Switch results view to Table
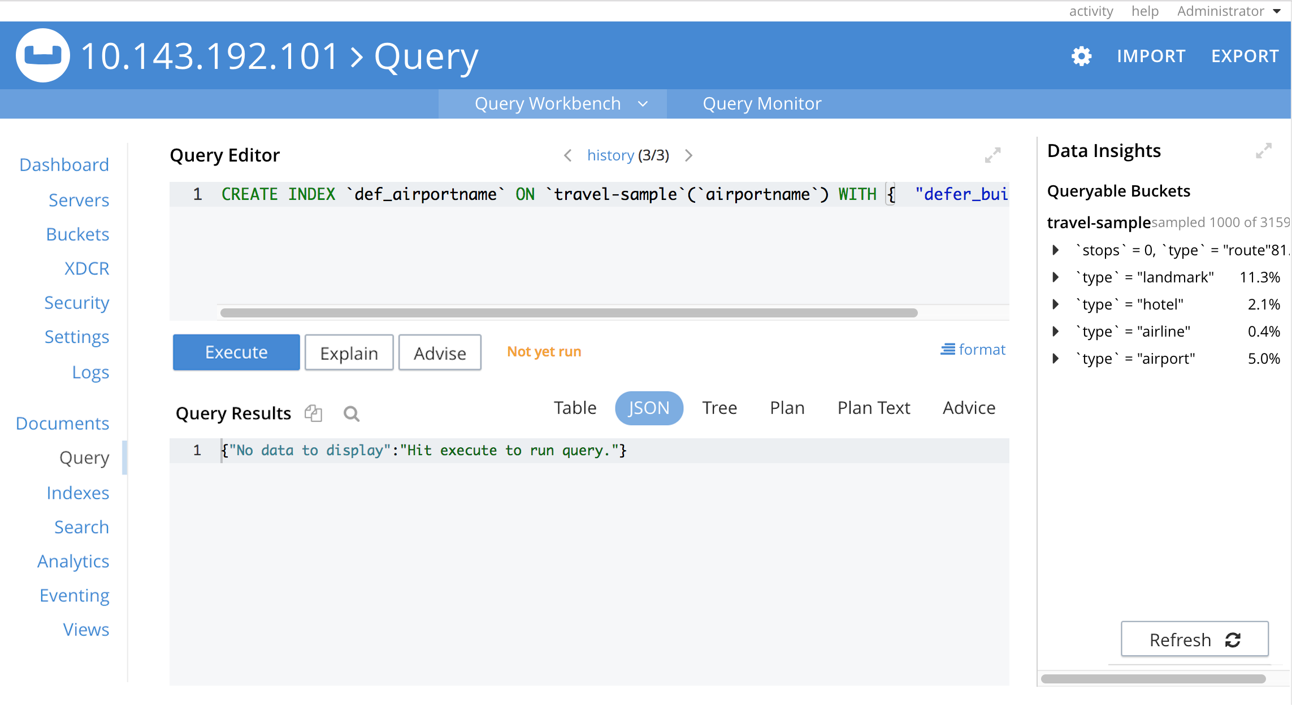Image resolution: width=1292 pixels, height=706 pixels. tap(575, 408)
